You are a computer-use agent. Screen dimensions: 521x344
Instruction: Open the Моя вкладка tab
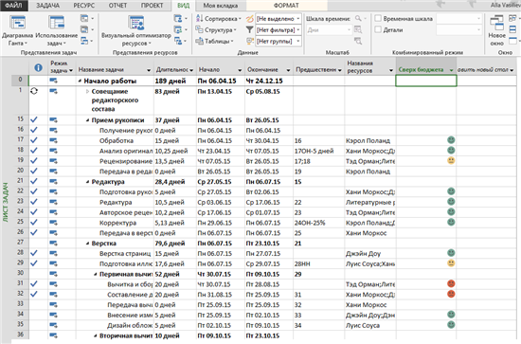221,6
